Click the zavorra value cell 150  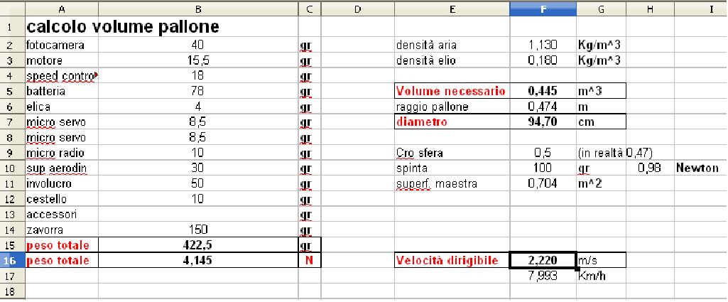coord(198,230)
